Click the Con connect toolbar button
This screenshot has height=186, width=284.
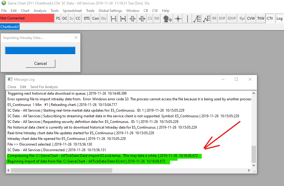pyautogui.click(x=96, y=18)
